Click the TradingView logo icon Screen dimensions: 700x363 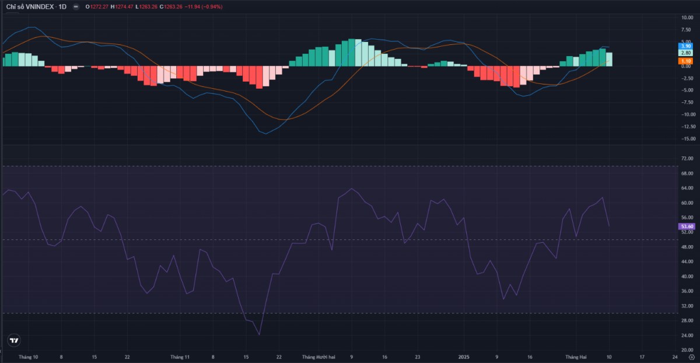point(15,341)
